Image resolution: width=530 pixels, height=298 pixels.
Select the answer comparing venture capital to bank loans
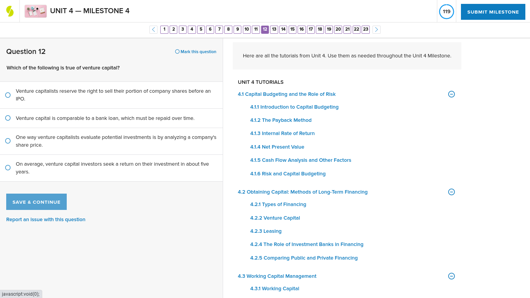pyautogui.click(x=8, y=118)
